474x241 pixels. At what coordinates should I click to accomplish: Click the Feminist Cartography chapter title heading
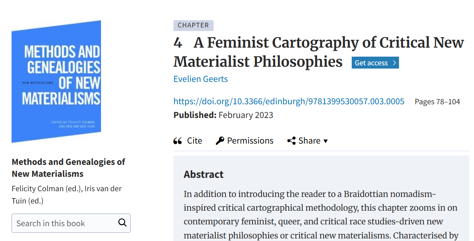[x=318, y=52]
